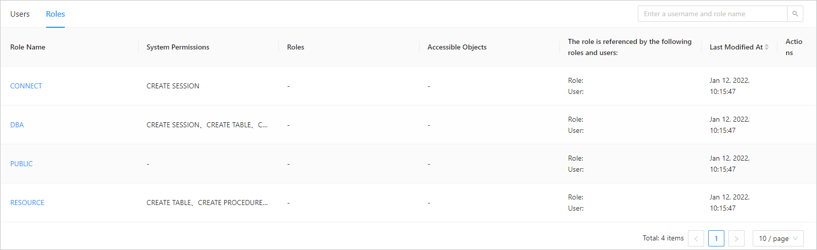Click the RESOURCE truncated system permissions text
Viewport: 817px width, 250px height.
207,203
